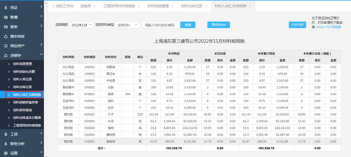This screenshot has height=157, width=351.
Task: Close the 材料信息管理 tab
Action: 173,6
